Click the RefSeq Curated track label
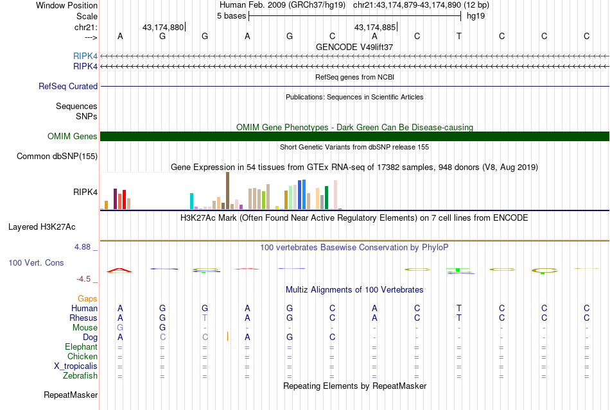 (67, 86)
